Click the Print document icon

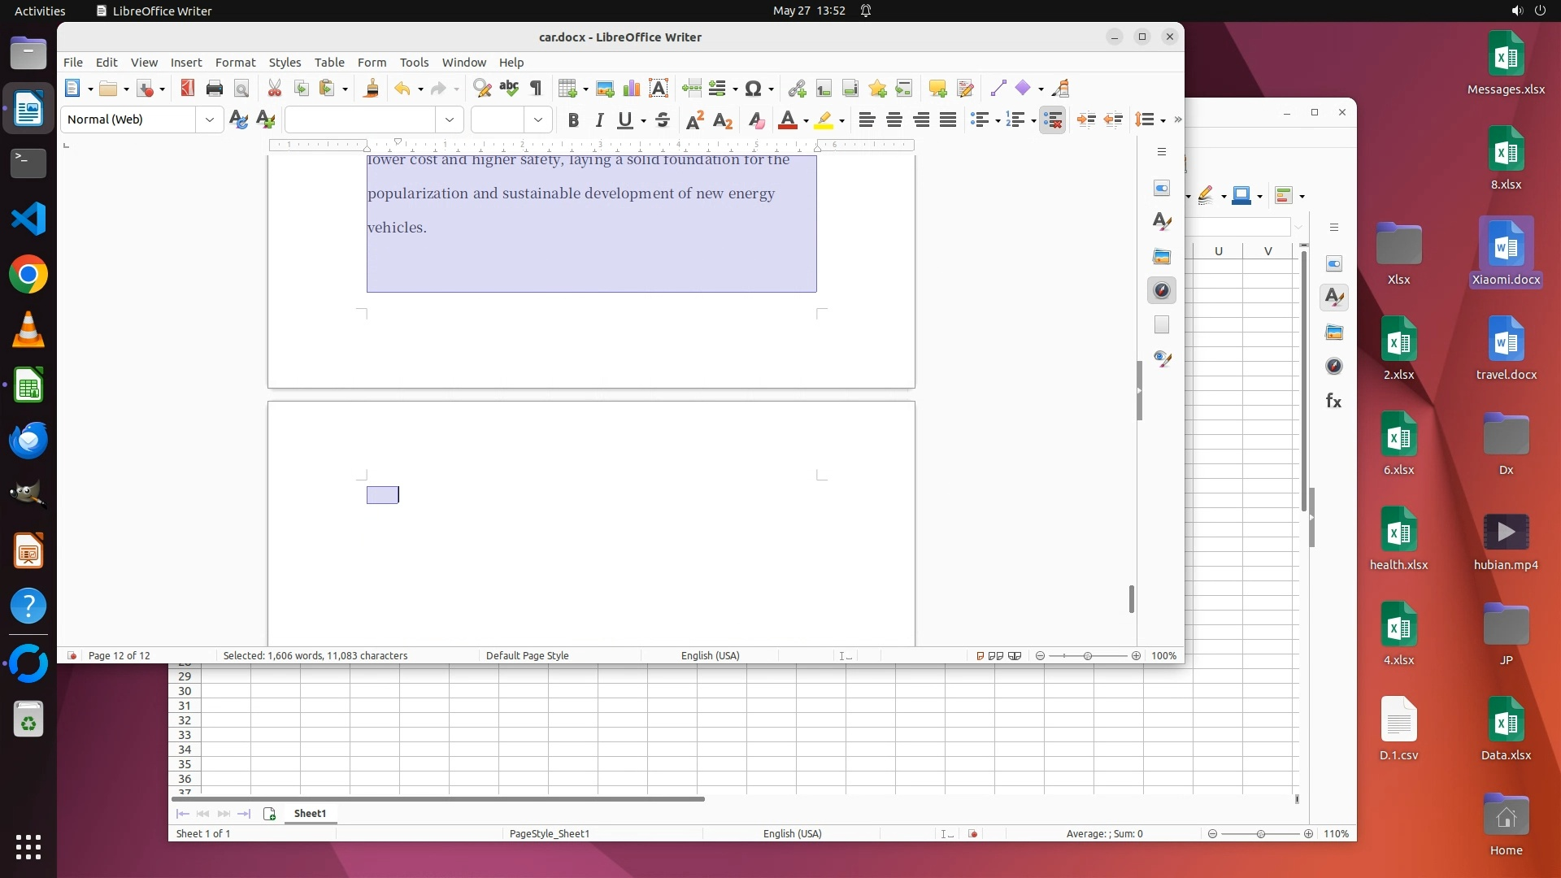tap(215, 89)
